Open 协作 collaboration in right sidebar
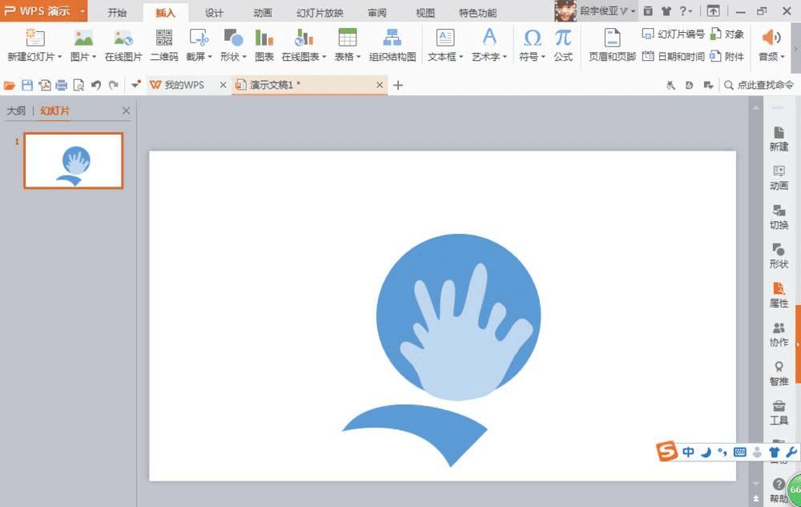Screen dimensions: 801x507 click(x=779, y=335)
